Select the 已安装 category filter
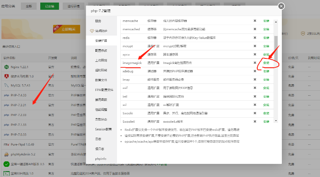 (x=50, y=6)
